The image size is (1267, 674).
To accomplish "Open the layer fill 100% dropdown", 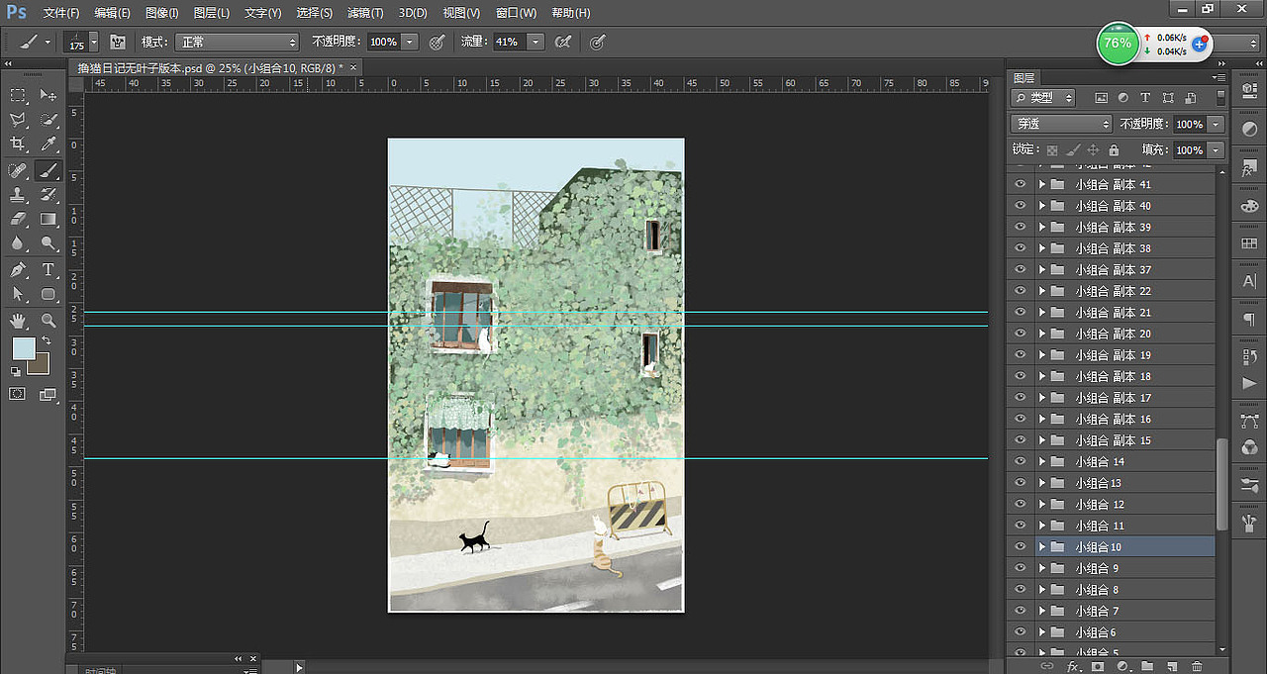I will 1216,150.
